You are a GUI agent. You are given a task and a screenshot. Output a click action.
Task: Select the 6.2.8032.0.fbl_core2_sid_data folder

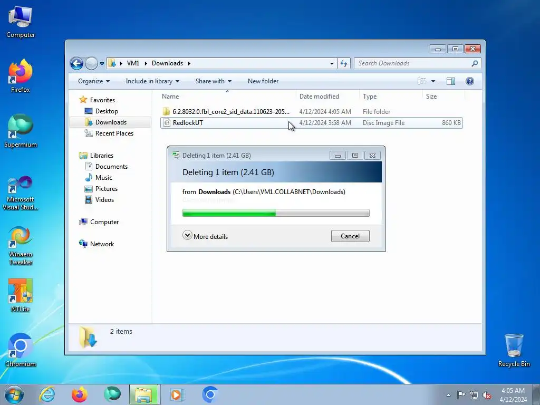coord(311,112)
